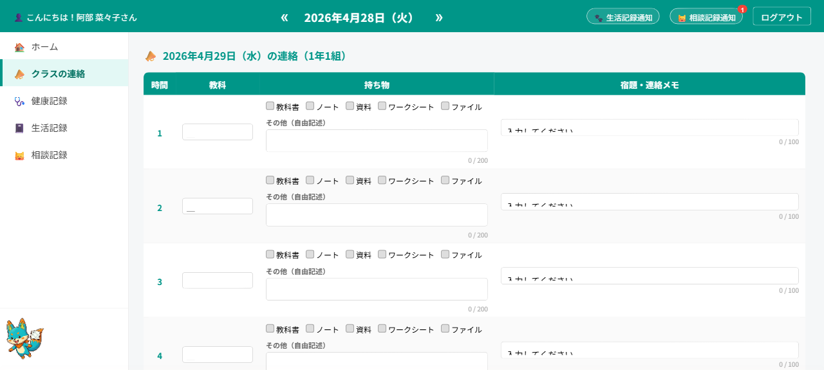Open 生活記録通知 notifications
824x370 pixels.
623,17
